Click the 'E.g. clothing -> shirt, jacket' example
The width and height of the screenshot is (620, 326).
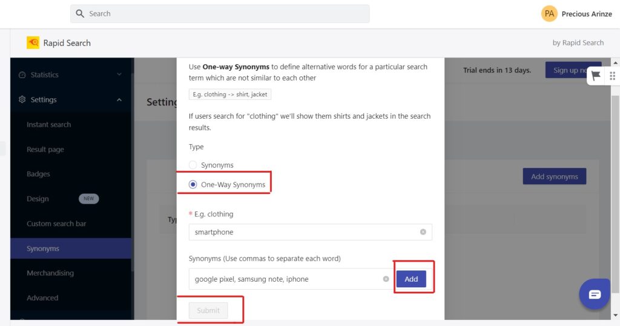tap(229, 95)
